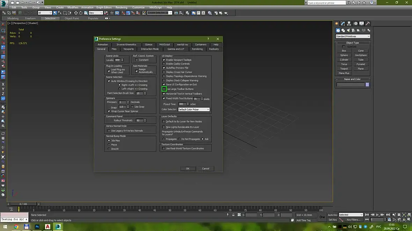Check Display Cross Hair Cursor
Screen dimensions: 412x231
(x=164, y=72)
